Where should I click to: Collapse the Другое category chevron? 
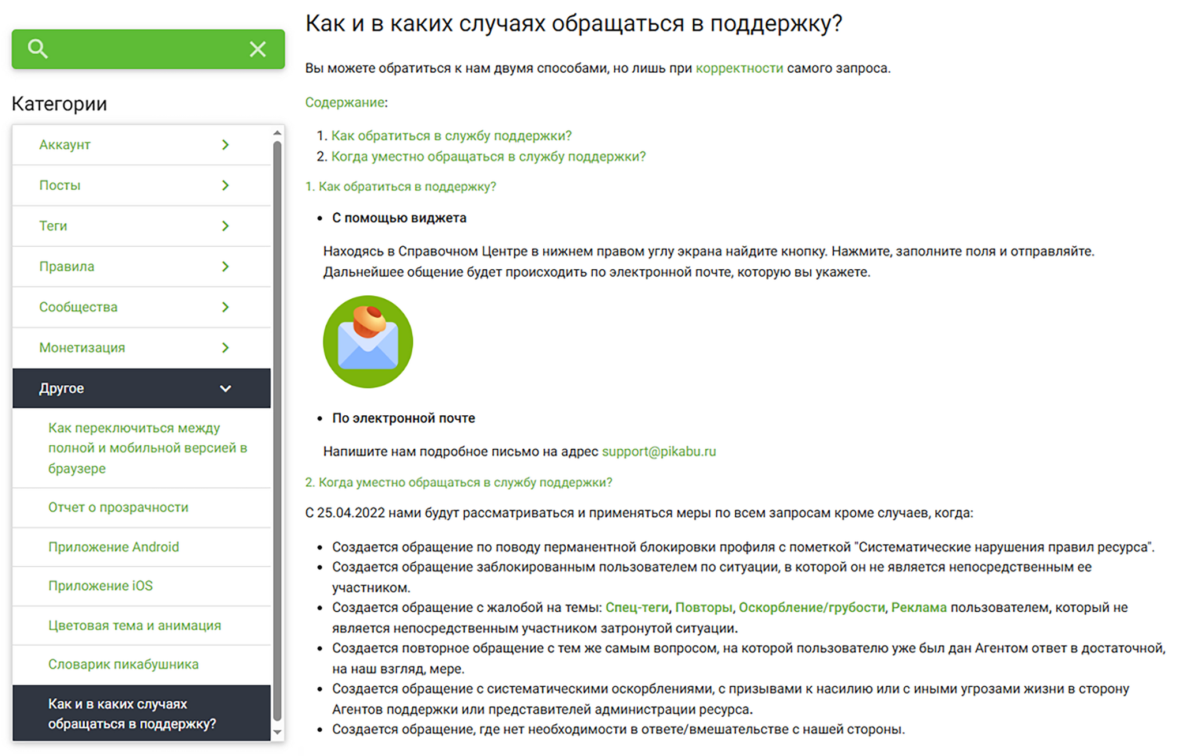[x=225, y=389]
